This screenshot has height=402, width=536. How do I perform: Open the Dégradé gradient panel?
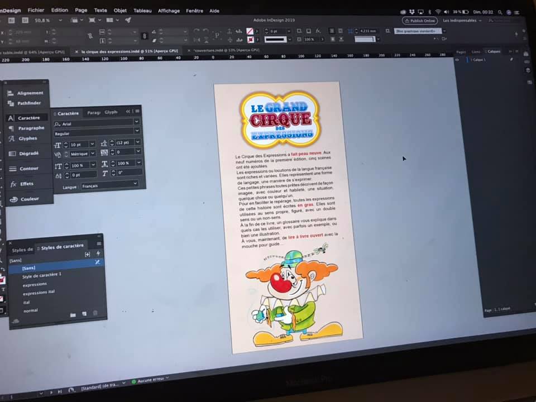24,154
